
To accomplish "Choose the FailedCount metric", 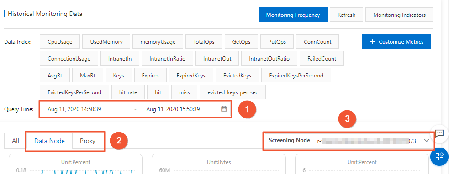I will click(322, 59).
